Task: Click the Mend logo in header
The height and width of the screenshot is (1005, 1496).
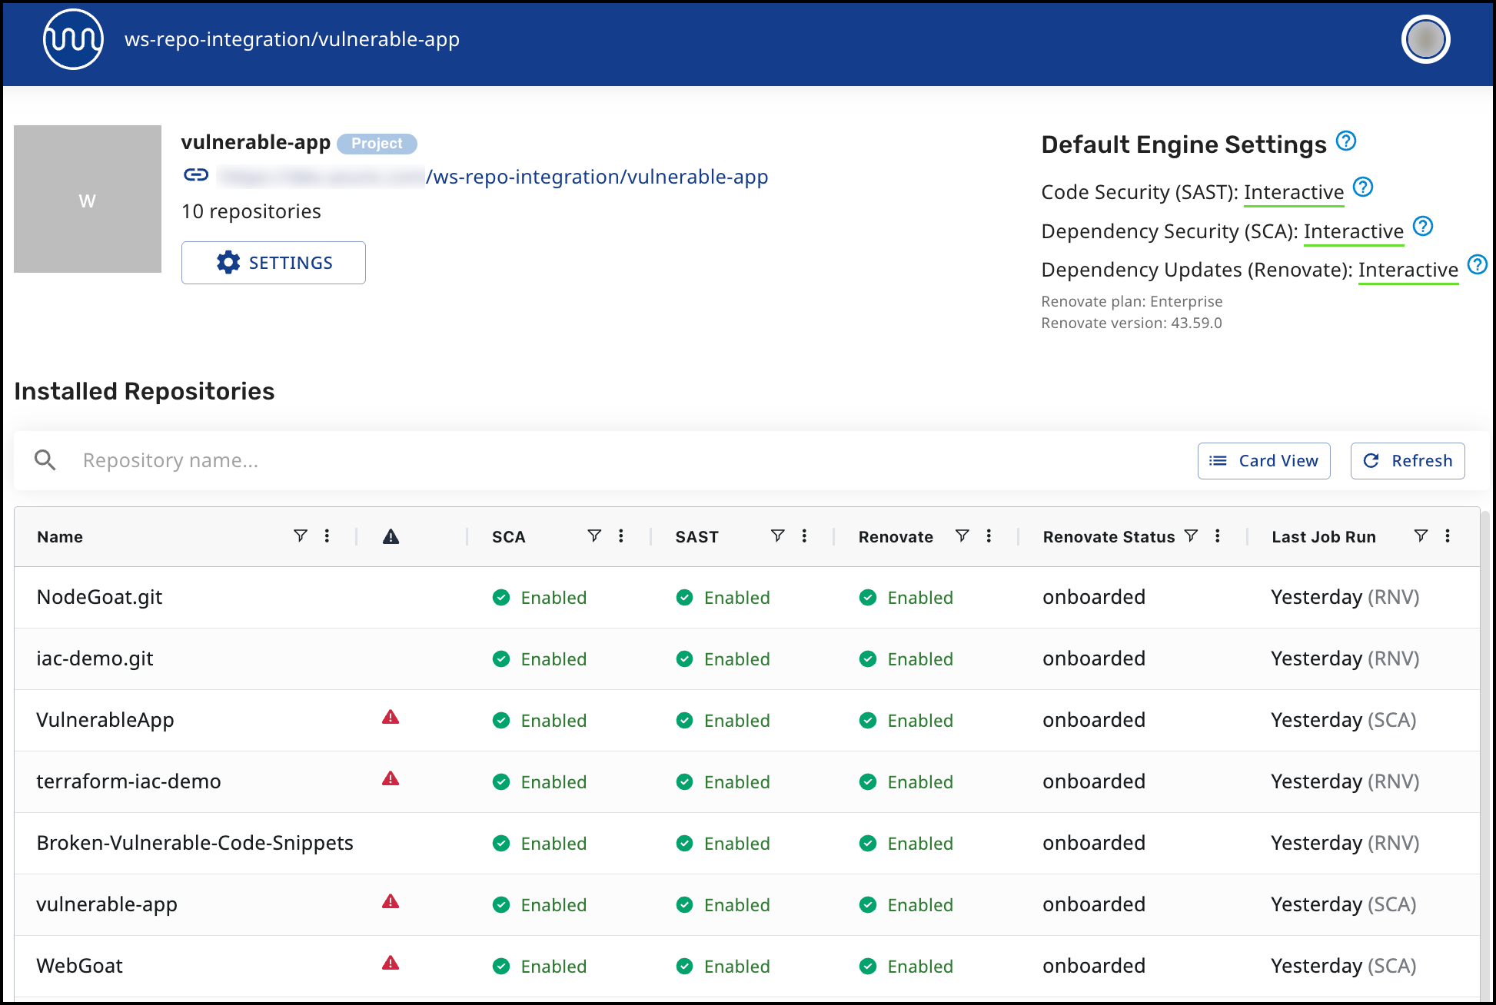Action: [x=73, y=39]
